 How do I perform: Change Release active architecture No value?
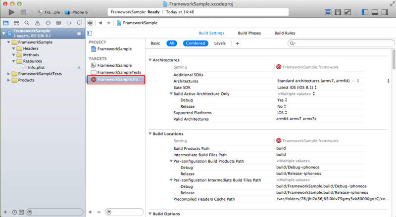pos(282,106)
